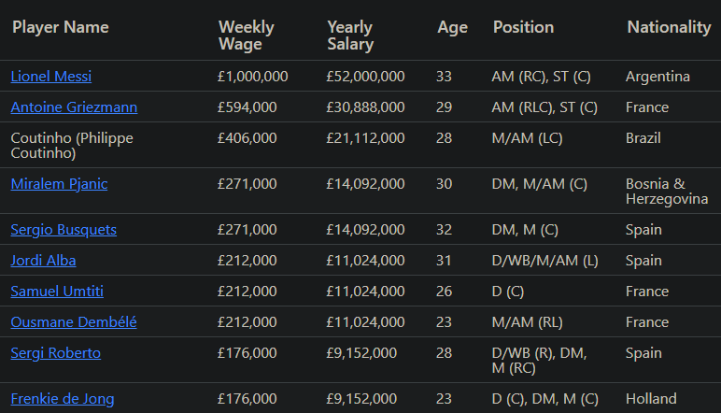The image size is (721, 413).
Task: Open the Jordi Alba link
Action: pyautogui.click(x=43, y=261)
